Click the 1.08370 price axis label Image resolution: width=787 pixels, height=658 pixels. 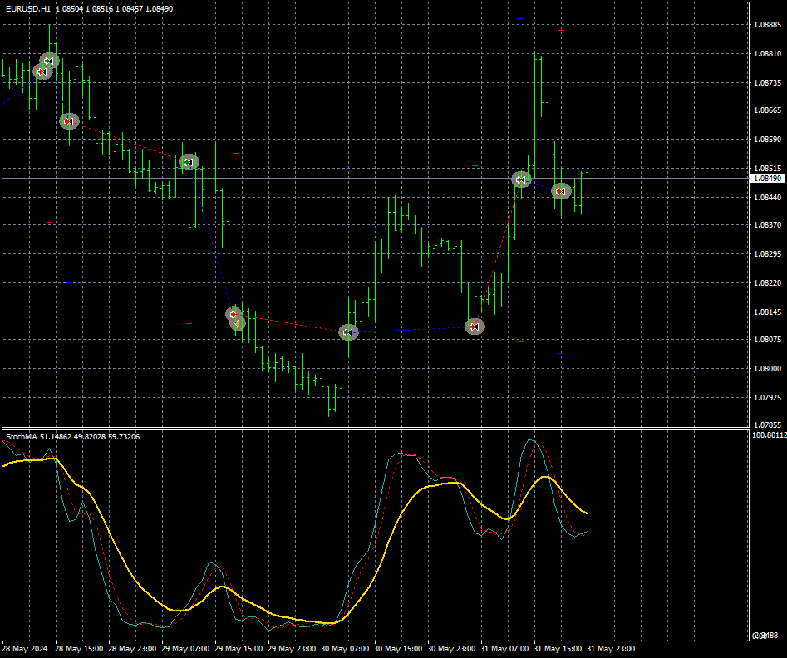point(767,225)
